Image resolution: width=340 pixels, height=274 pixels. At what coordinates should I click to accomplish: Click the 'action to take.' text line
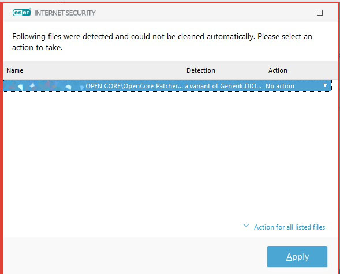[x=38, y=48]
